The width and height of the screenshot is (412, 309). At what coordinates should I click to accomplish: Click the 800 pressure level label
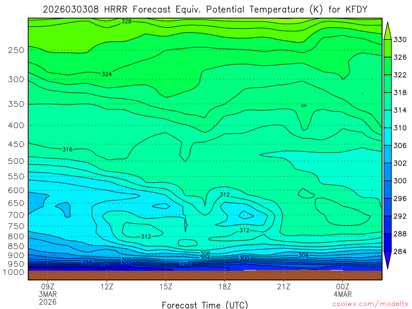coord(16,237)
